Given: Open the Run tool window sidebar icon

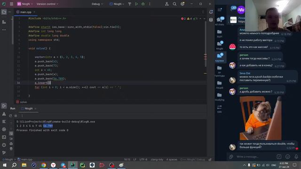Looking at the screenshot, I should point(4,106).
